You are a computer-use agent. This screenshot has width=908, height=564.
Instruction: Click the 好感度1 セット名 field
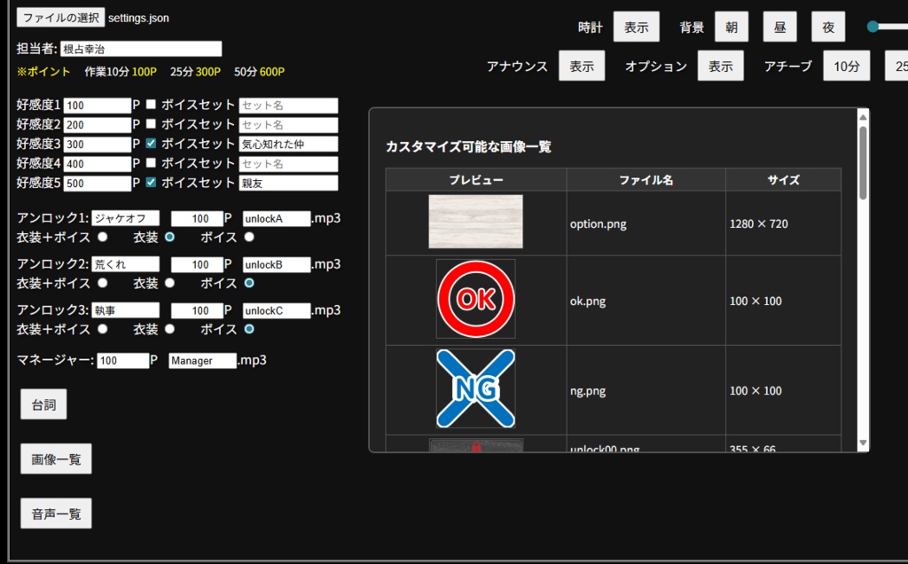[x=288, y=106]
